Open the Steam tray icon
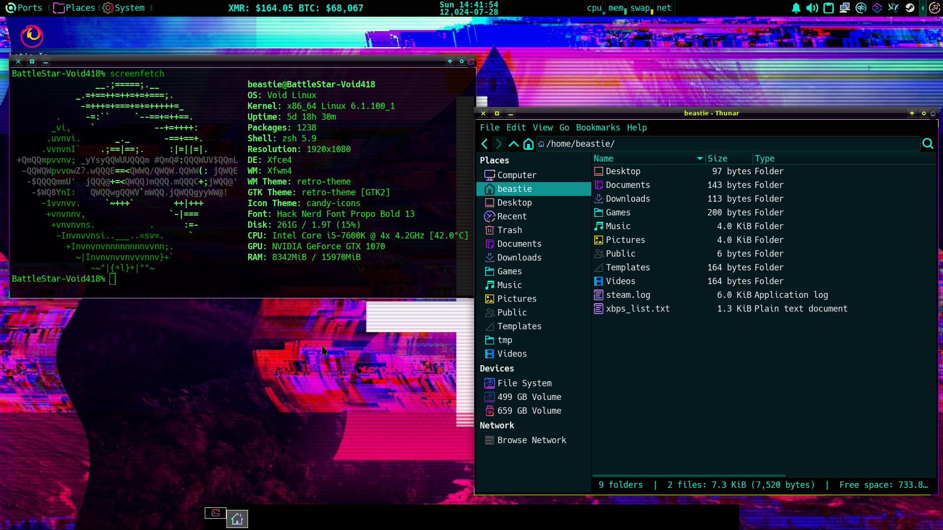The width and height of the screenshot is (943, 530). coord(910,8)
